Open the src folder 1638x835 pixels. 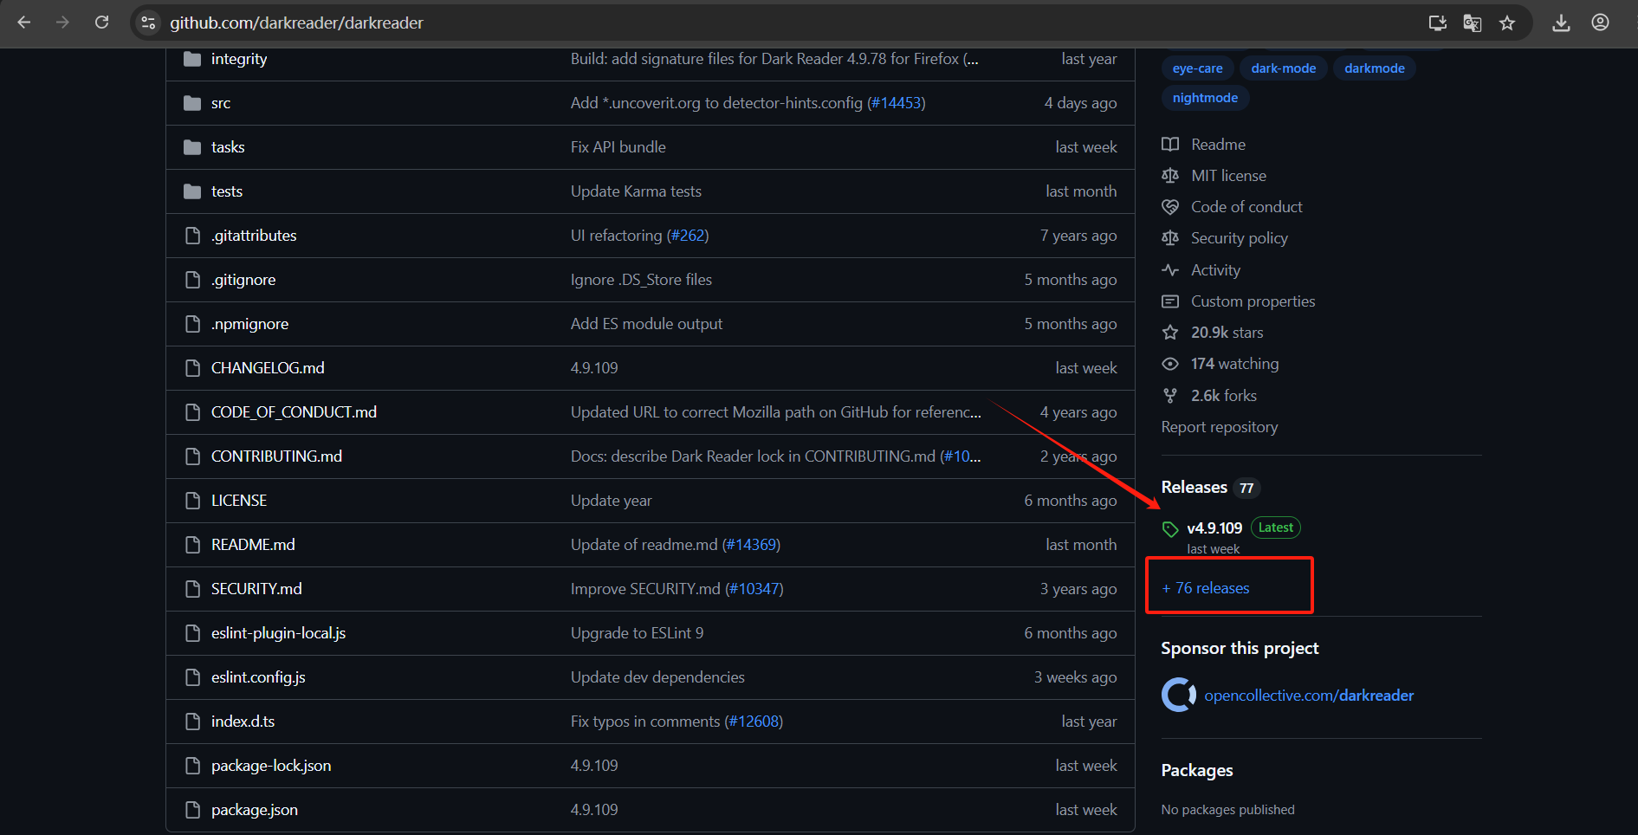[221, 103]
